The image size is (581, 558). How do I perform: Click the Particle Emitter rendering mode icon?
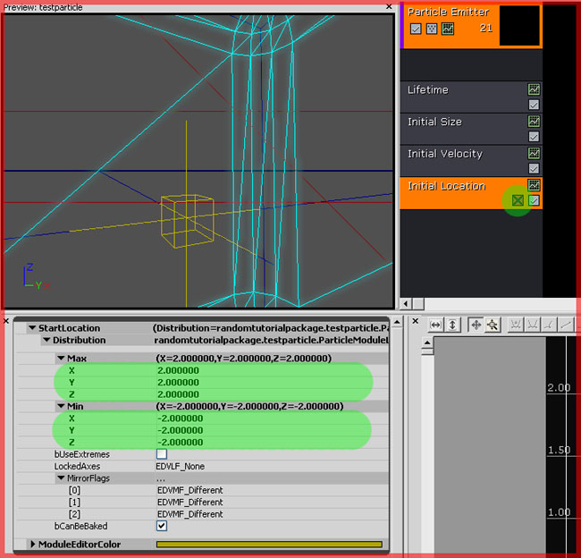432,29
